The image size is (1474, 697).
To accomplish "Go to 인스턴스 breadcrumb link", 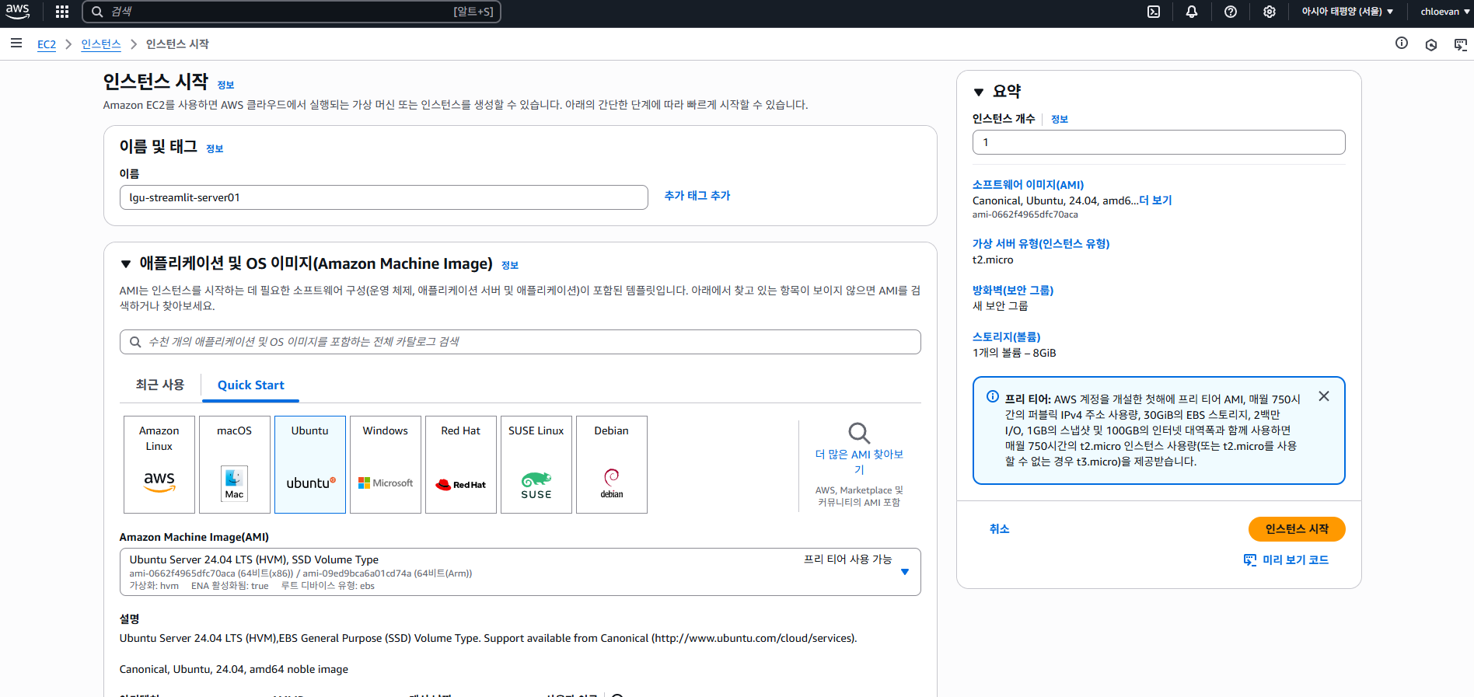I will click(x=101, y=44).
